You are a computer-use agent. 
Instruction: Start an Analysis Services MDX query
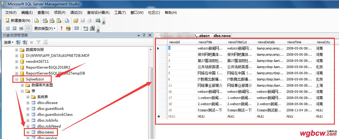click(x=45, y=21)
